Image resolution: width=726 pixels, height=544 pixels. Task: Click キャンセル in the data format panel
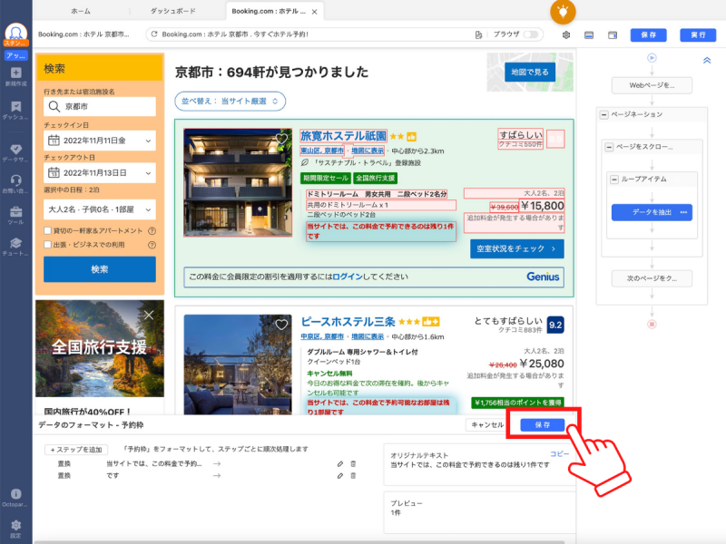coord(487,424)
